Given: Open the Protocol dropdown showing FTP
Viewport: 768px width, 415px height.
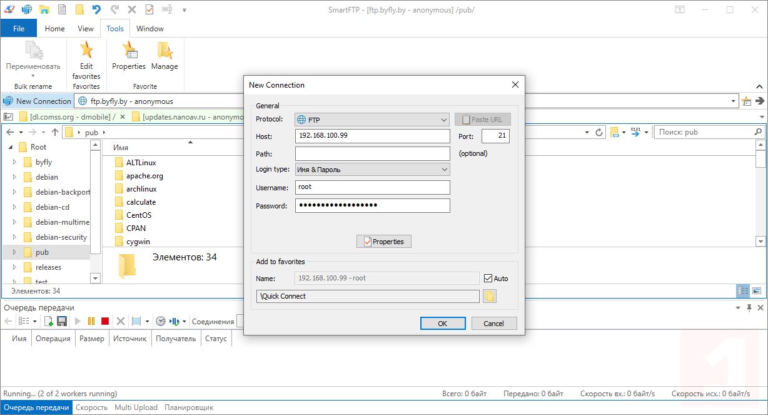Looking at the screenshot, I should pyautogui.click(x=372, y=120).
